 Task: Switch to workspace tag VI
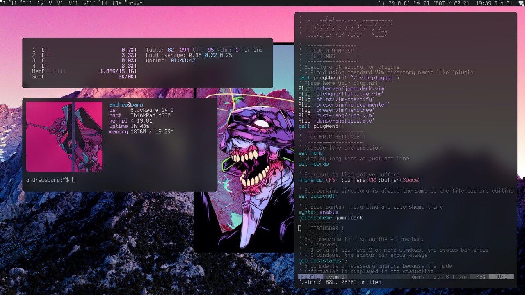[60, 3]
